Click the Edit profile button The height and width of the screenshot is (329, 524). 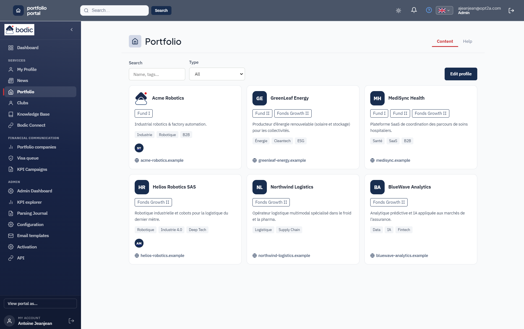tap(461, 74)
